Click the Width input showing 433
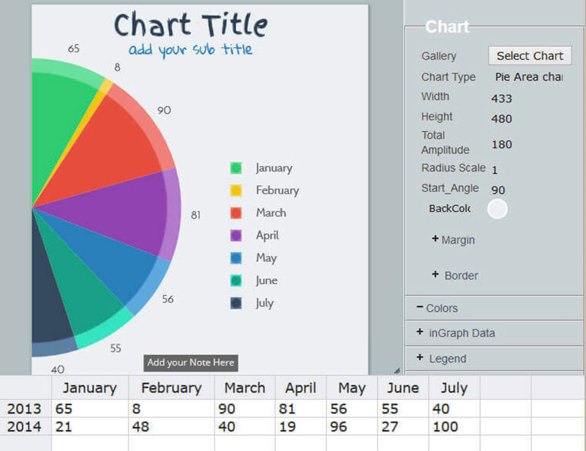The image size is (586, 451). (x=501, y=98)
